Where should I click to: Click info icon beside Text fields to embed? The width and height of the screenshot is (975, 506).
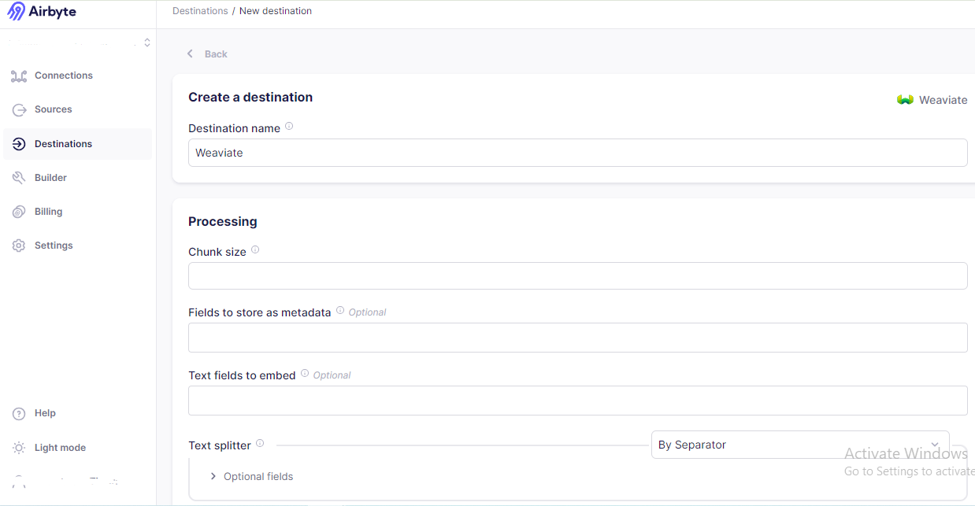(305, 373)
